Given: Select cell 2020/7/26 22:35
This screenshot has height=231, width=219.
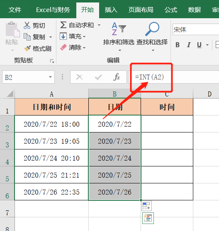Looking at the screenshot, I should pyautogui.click(x=51, y=192).
